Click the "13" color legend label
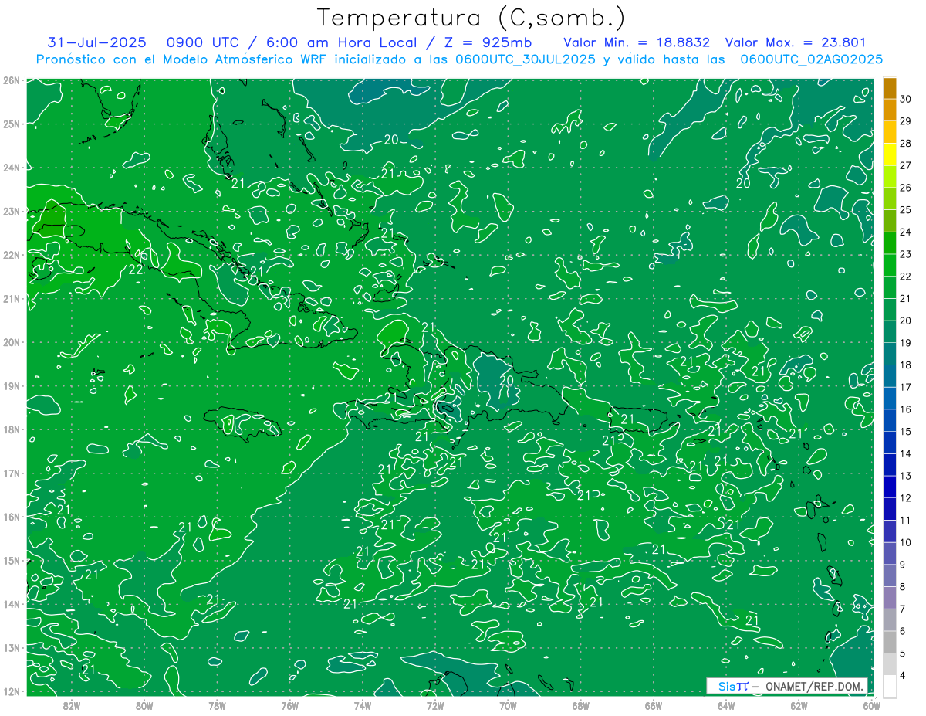Image resolution: width=926 pixels, height=716 pixels. (905, 476)
